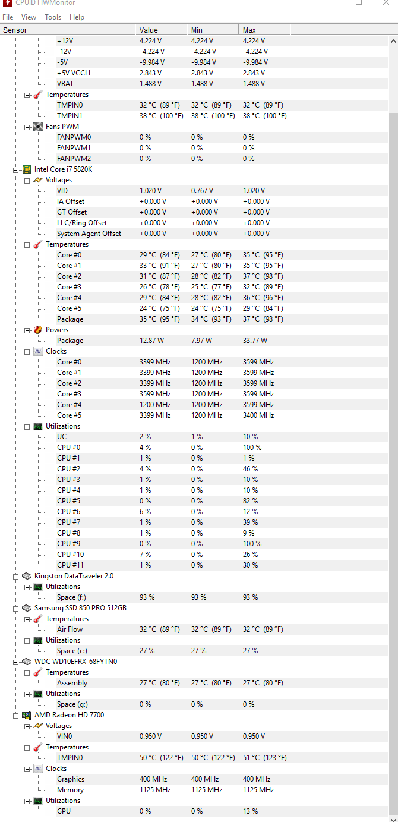This screenshot has width=398, height=822.
Task: Open the Help menu
Action: [x=77, y=17]
